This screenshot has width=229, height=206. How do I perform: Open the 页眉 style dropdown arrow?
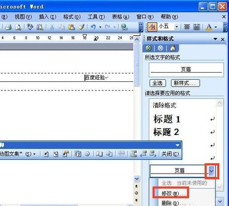pos(211,171)
